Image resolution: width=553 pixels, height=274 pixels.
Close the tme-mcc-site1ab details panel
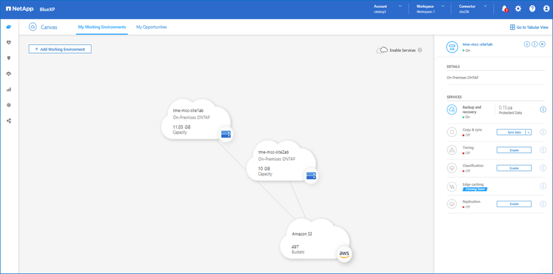click(542, 44)
